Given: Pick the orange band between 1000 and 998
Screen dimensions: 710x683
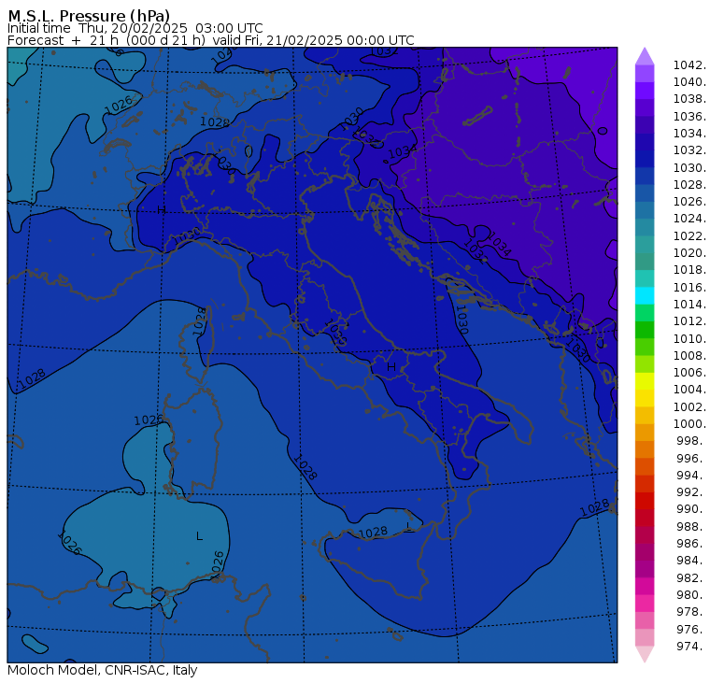Looking at the screenshot, I should point(645,433).
